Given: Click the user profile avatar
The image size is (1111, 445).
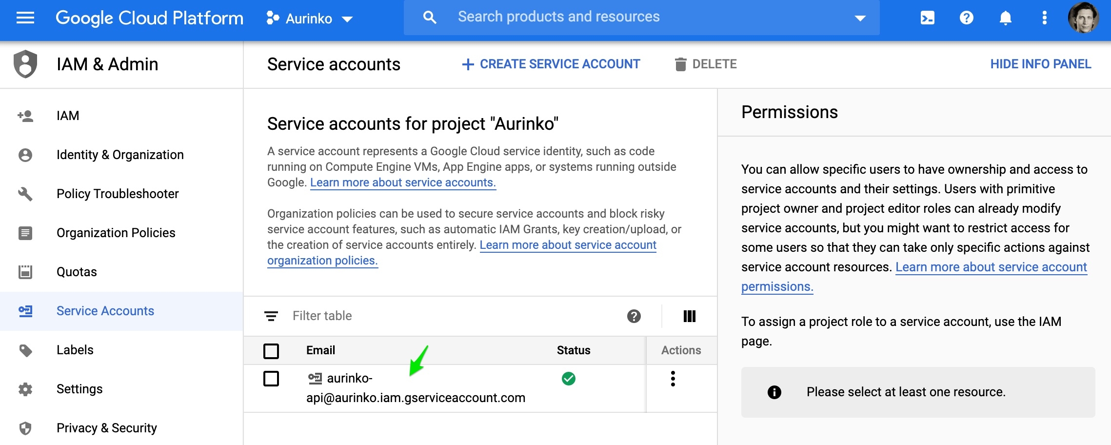Looking at the screenshot, I should [1083, 18].
